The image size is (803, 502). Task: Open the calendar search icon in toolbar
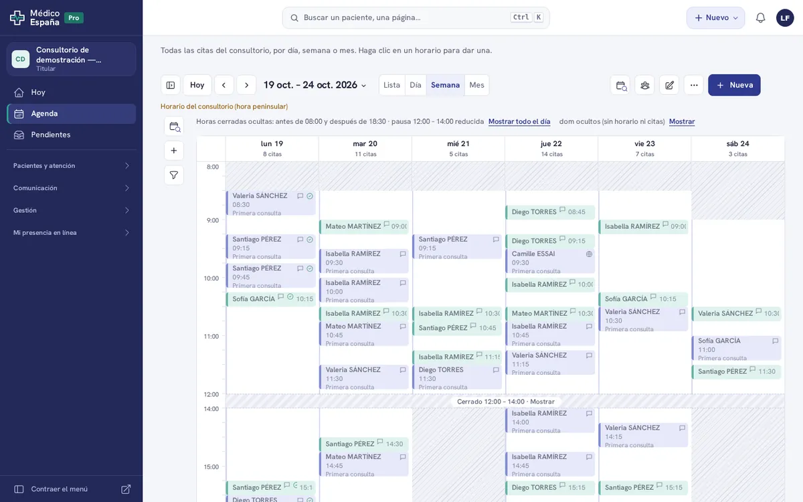621,85
